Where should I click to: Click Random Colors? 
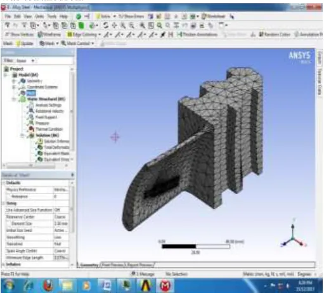click(275, 34)
